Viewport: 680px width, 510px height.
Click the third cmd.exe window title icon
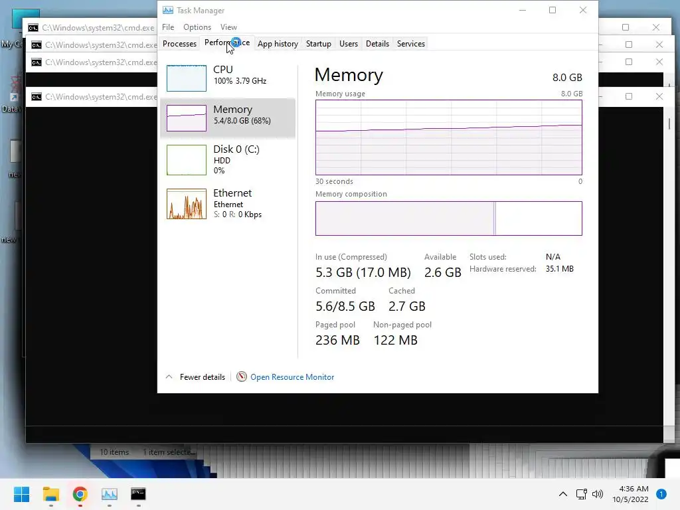[x=37, y=62]
